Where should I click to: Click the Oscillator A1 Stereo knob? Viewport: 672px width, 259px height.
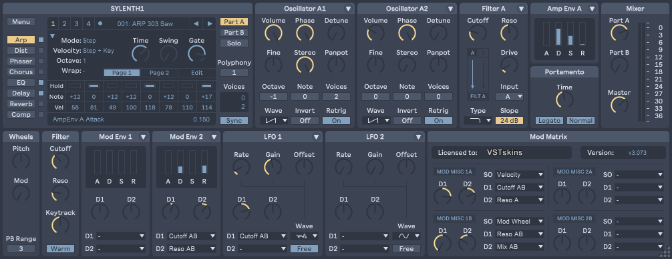pos(305,65)
